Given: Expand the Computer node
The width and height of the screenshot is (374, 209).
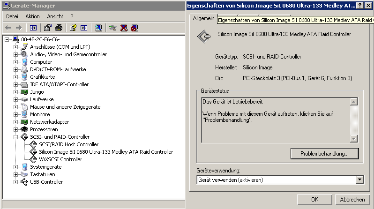Looking at the screenshot, I should 15,62.
